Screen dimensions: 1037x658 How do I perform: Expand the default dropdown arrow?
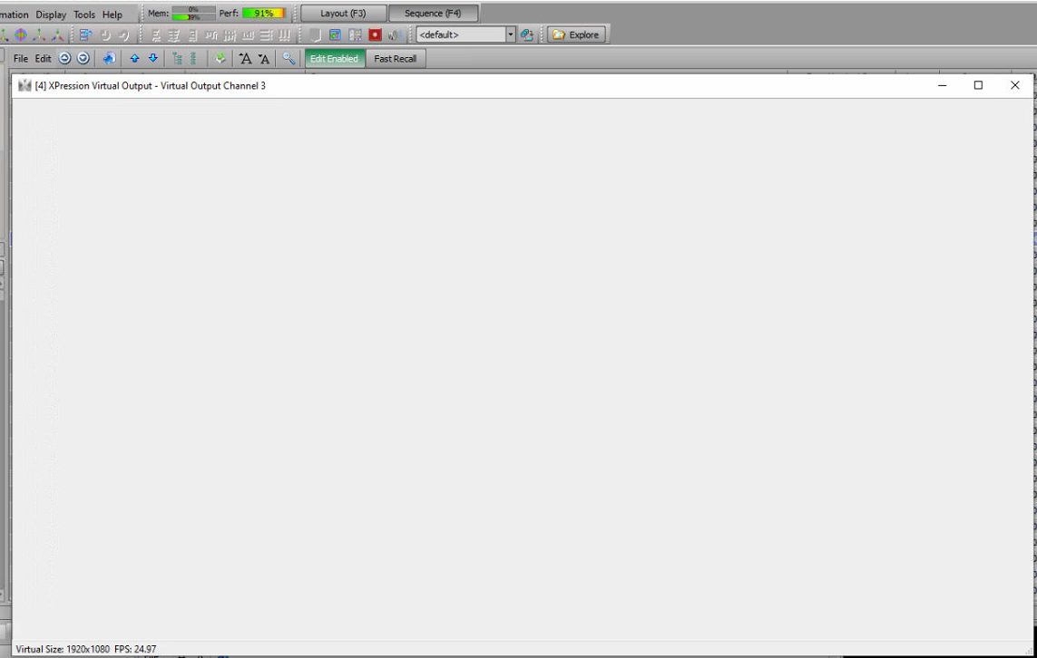[x=510, y=34]
